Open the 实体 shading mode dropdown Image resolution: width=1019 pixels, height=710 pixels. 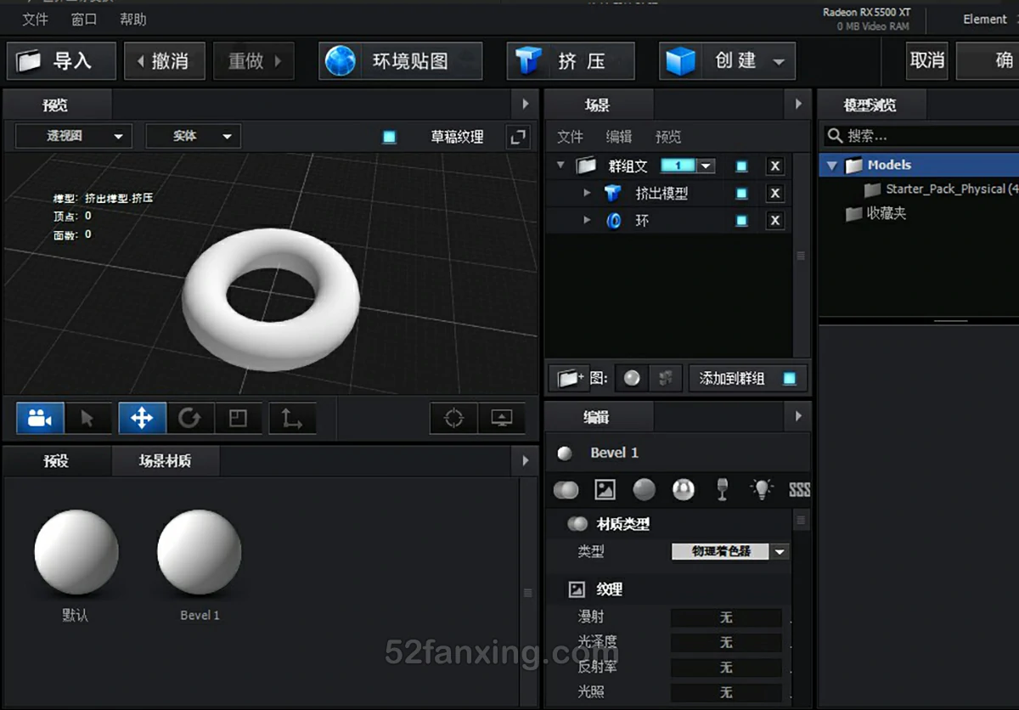[194, 136]
